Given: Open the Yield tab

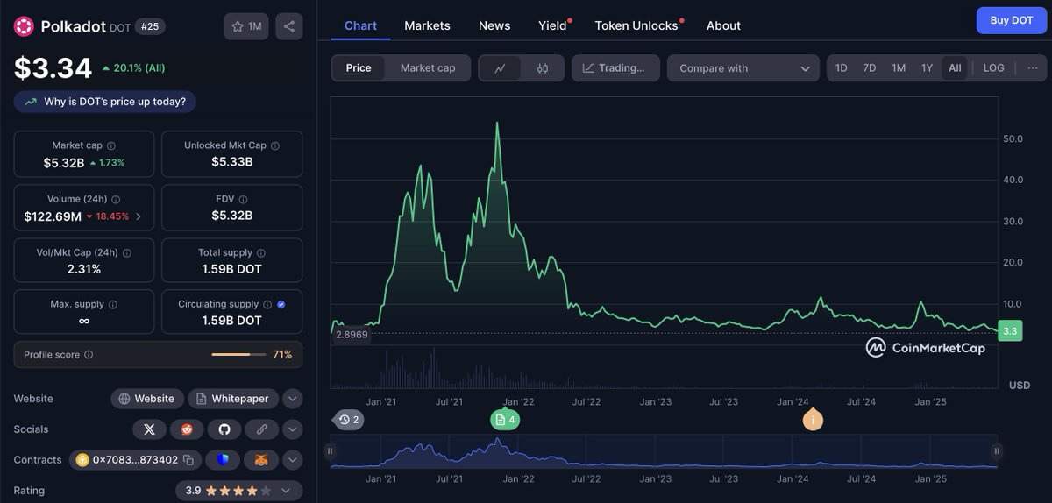Looking at the screenshot, I should (x=553, y=25).
